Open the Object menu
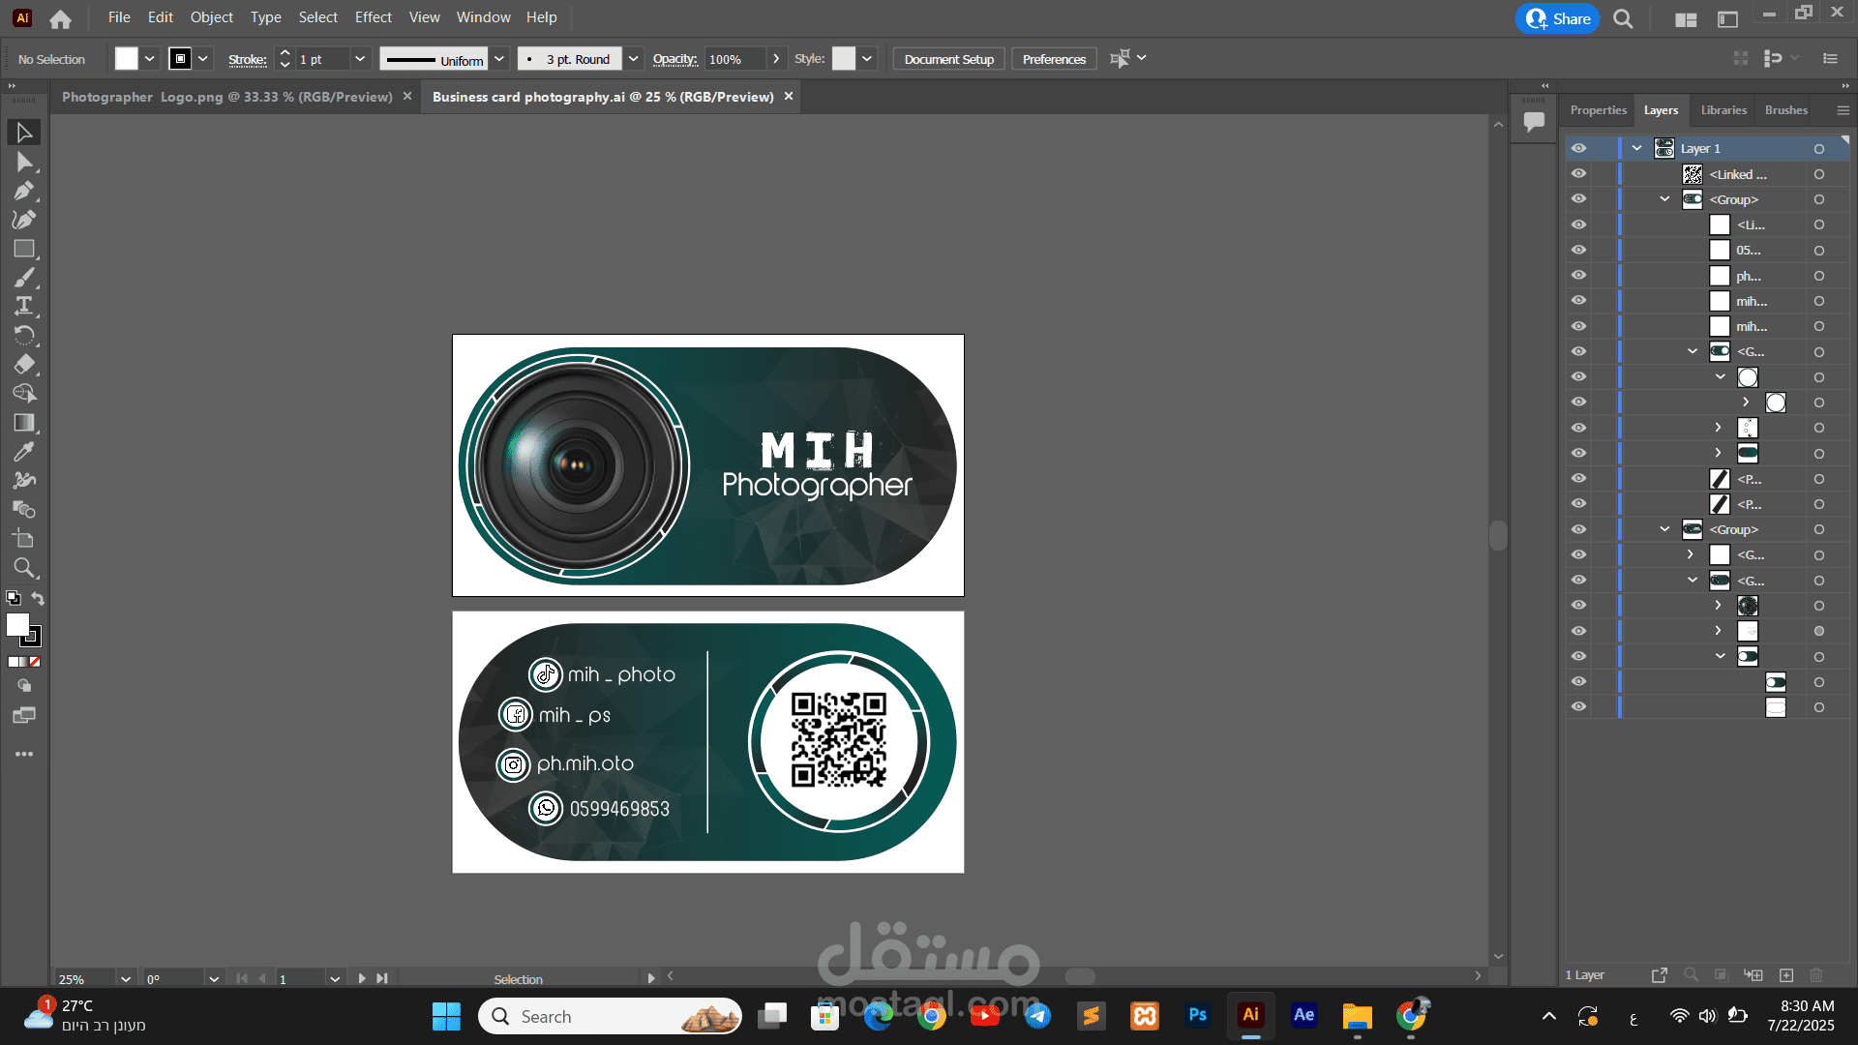The image size is (1858, 1045). [x=212, y=17]
